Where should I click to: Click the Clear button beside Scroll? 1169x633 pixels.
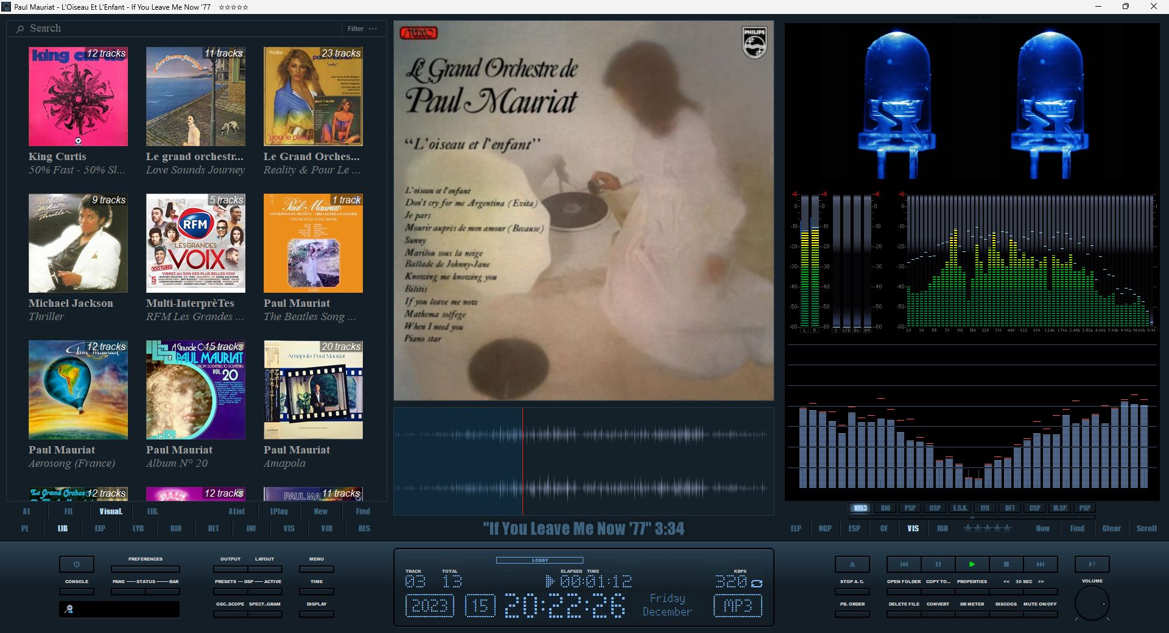[x=1111, y=528]
